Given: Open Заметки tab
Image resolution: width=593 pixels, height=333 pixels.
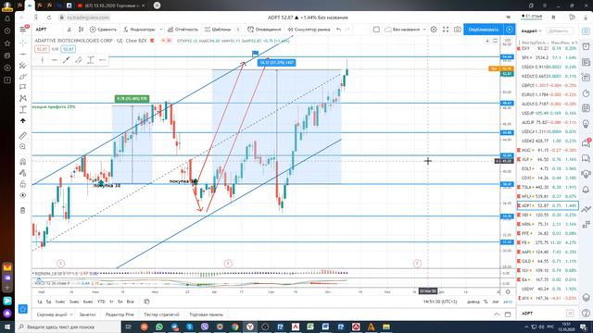Looking at the screenshot, I should point(88,314).
